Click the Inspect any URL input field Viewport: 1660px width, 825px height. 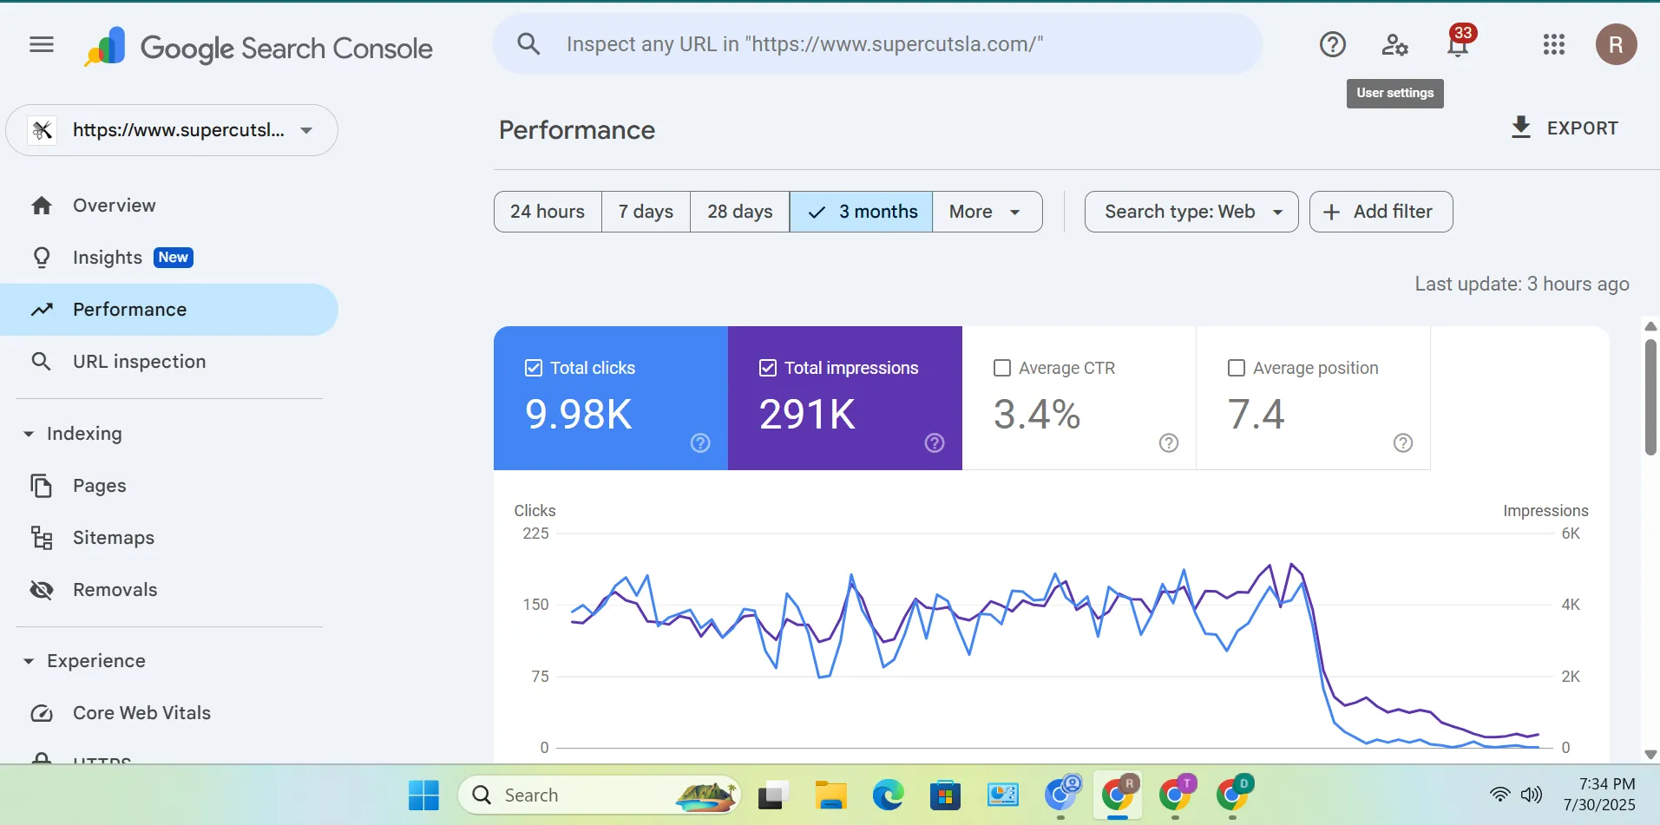pos(877,44)
